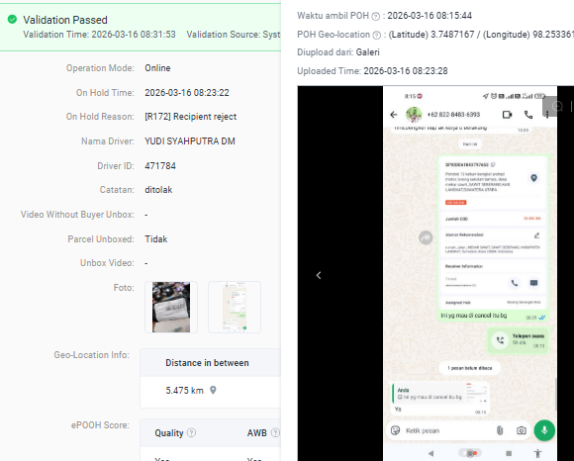
Task: Click the help icon next to AWB
Action: tap(275, 433)
